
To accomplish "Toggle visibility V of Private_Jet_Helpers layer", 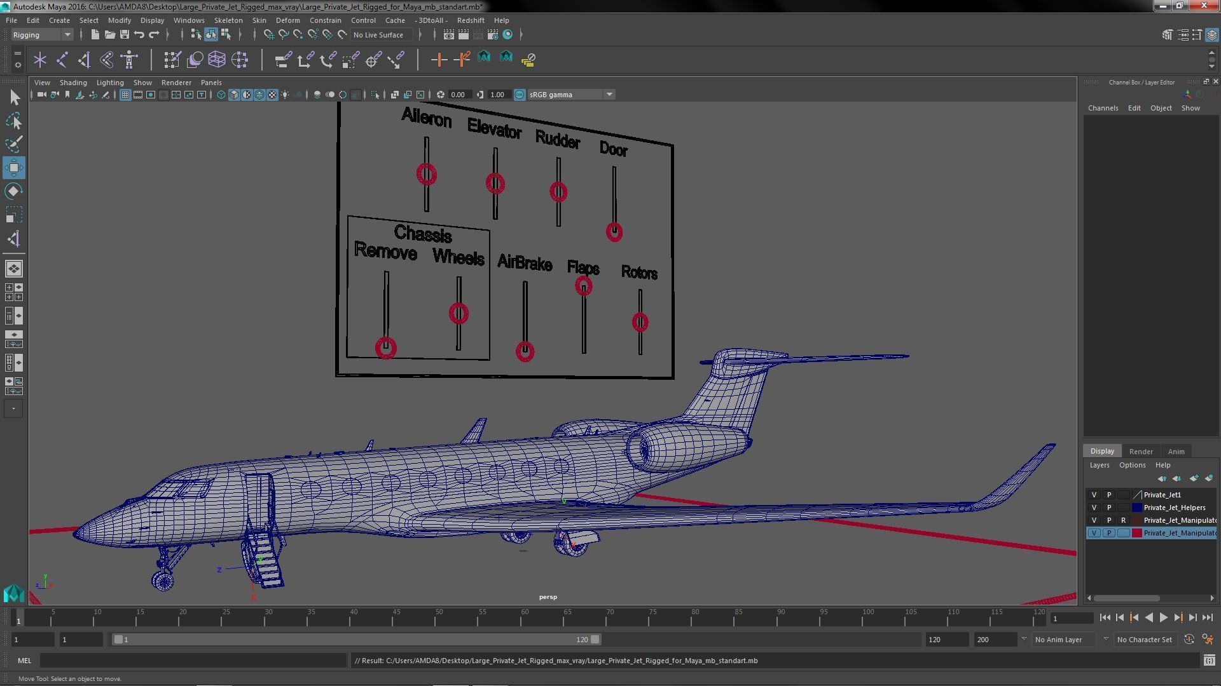I will (1094, 508).
